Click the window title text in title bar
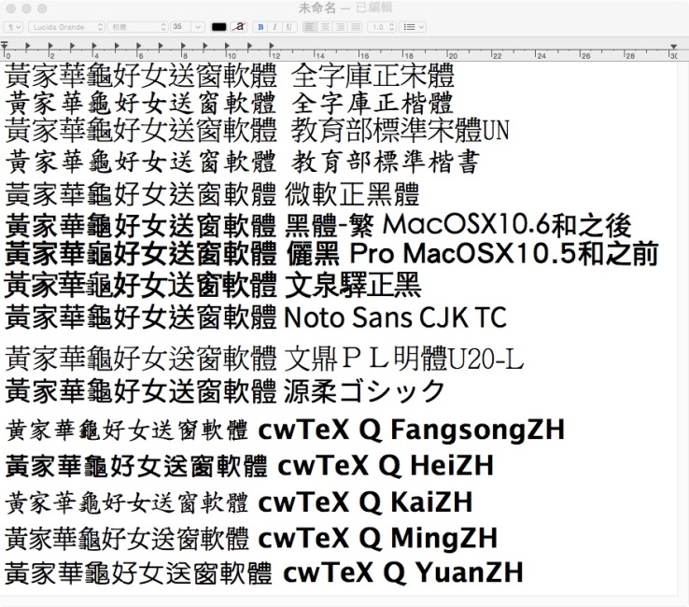 [x=344, y=7]
